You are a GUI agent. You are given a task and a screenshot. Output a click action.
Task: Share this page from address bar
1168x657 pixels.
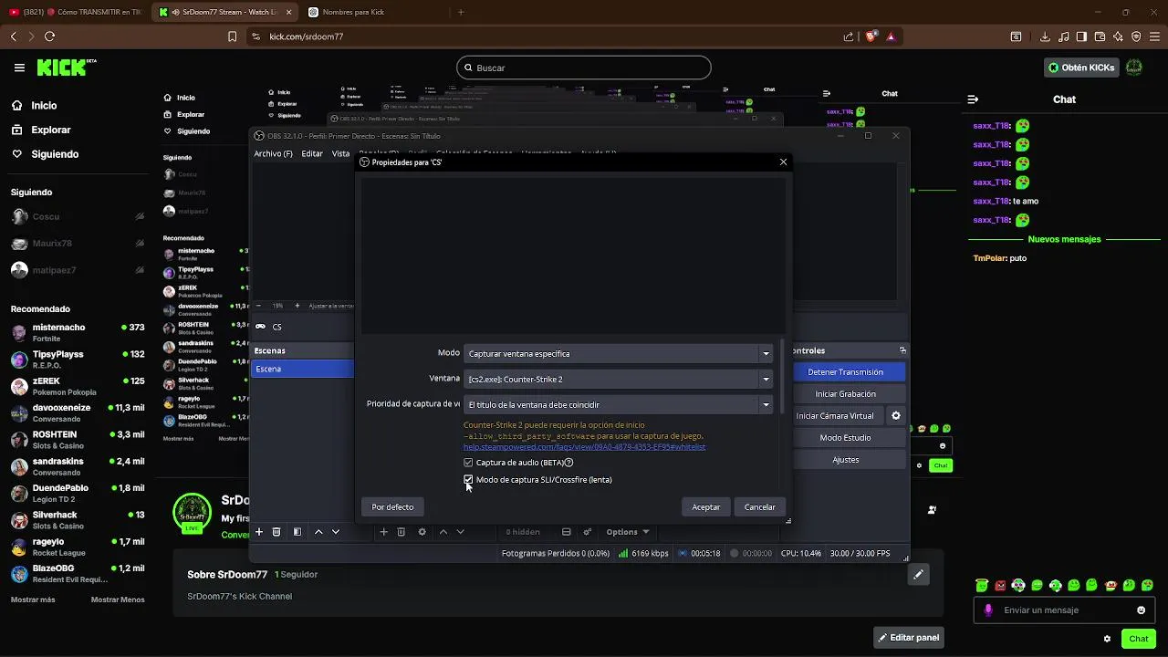pos(849,36)
